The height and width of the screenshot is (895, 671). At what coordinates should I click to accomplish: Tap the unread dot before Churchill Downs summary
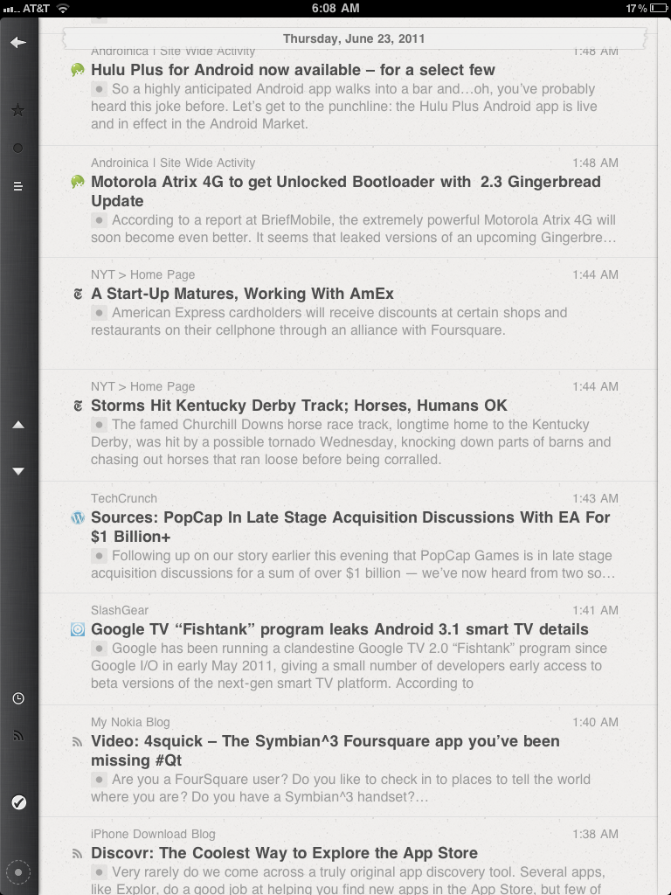click(100, 425)
